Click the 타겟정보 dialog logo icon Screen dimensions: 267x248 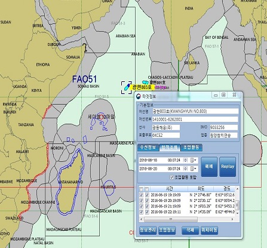coord(139,96)
